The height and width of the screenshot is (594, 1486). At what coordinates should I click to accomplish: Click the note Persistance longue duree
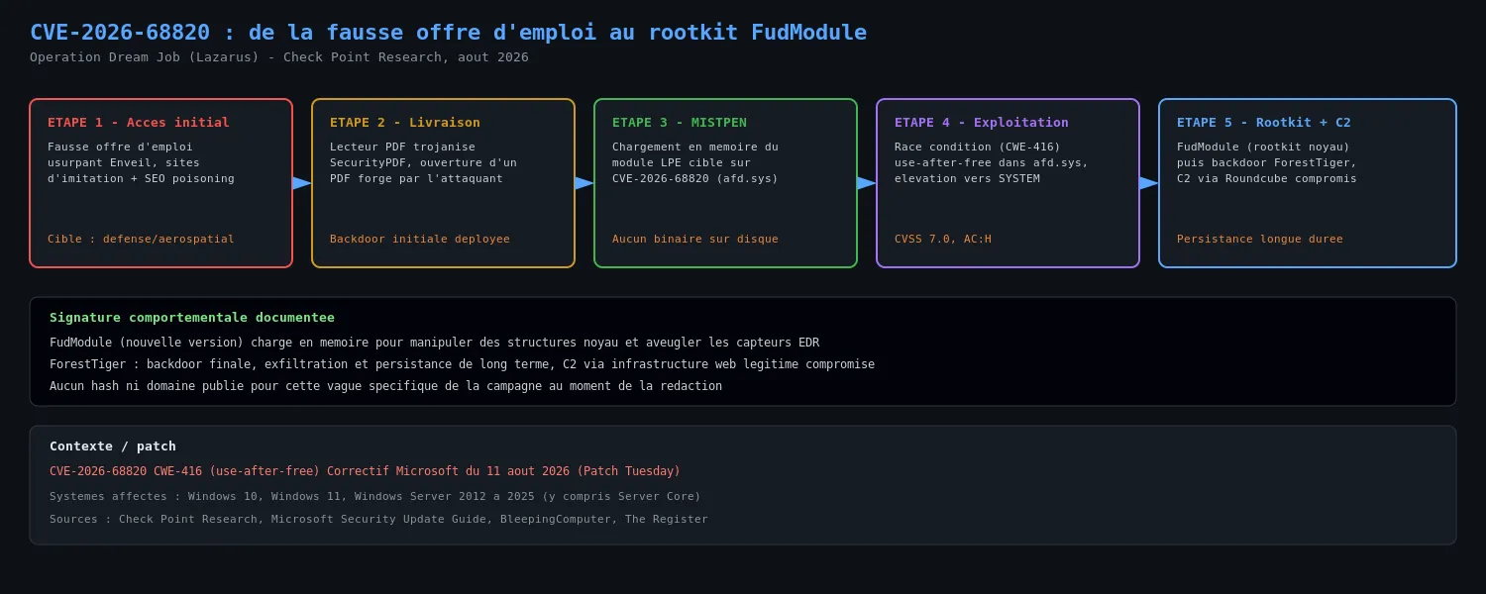coord(1260,240)
